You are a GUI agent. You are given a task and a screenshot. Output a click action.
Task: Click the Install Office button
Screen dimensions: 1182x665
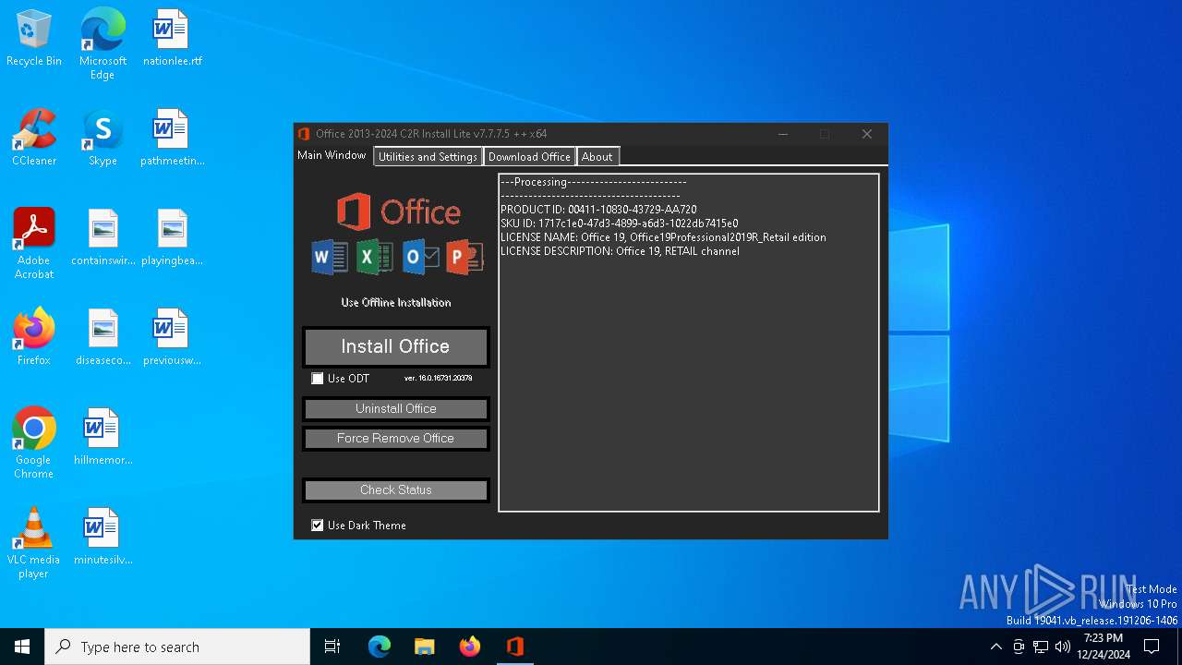click(395, 347)
